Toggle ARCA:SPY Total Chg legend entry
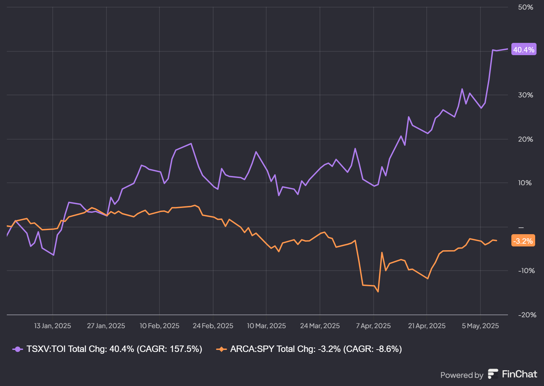Viewport: 544px width, 386px height. point(309,349)
